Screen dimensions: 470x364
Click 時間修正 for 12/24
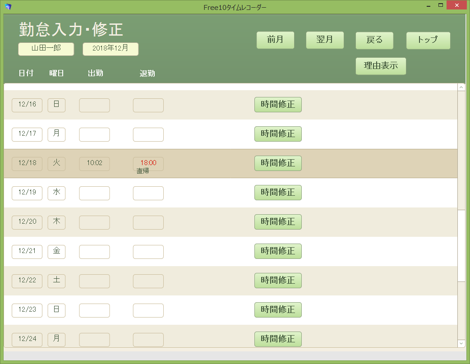[x=278, y=339]
